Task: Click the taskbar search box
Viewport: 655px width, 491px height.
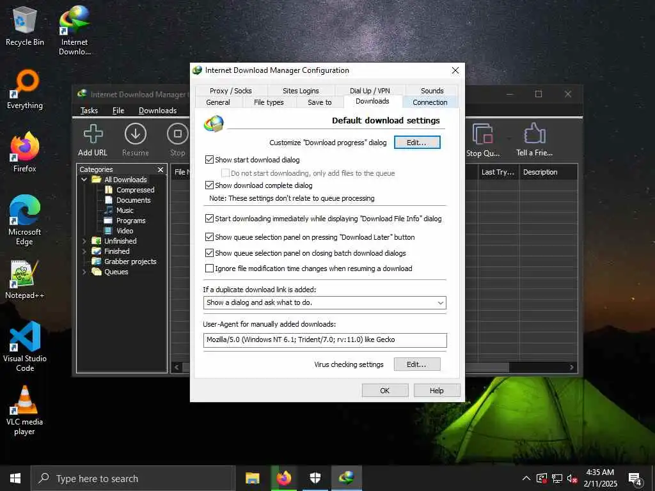Action: (x=133, y=478)
